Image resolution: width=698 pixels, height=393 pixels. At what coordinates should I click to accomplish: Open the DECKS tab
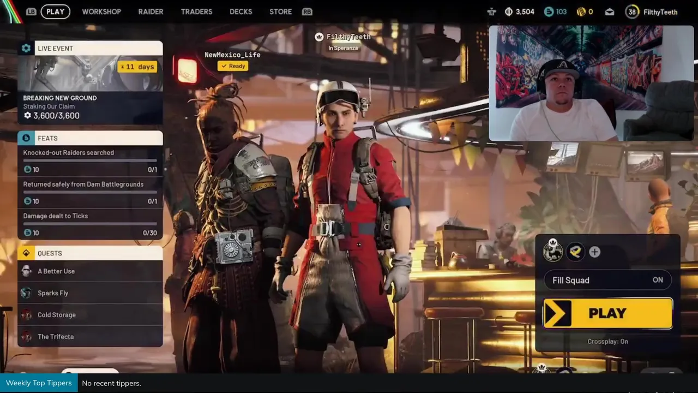pos(240,11)
